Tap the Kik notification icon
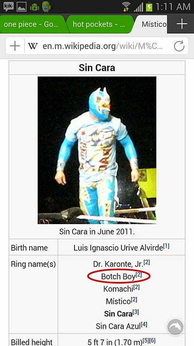Screen dimensions: 194x346 pyautogui.click(x=9, y=6)
